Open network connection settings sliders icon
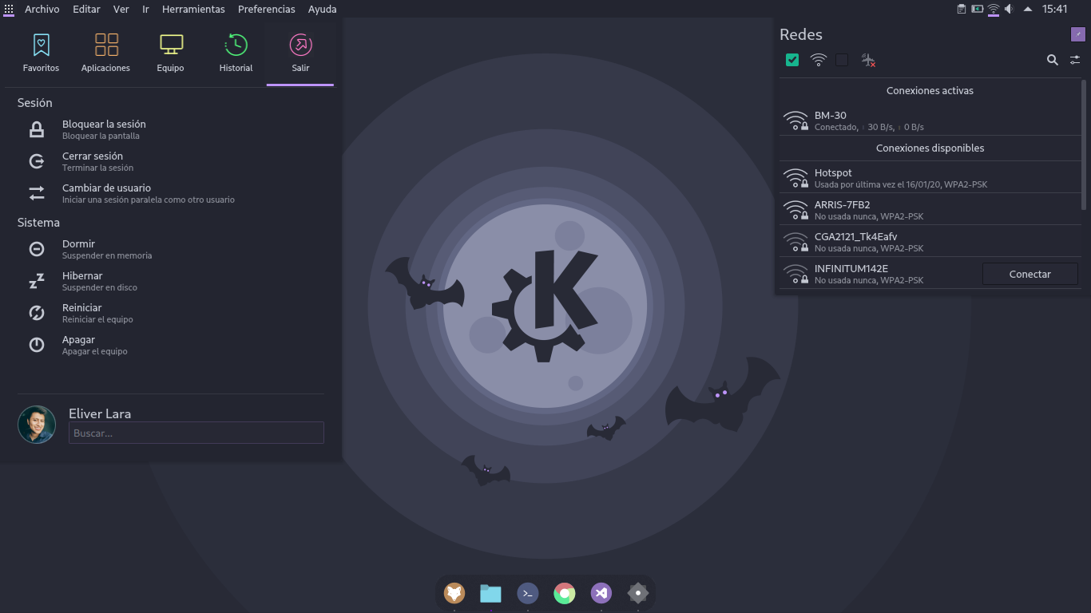Image resolution: width=1091 pixels, height=613 pixels. coord(1075,60)
